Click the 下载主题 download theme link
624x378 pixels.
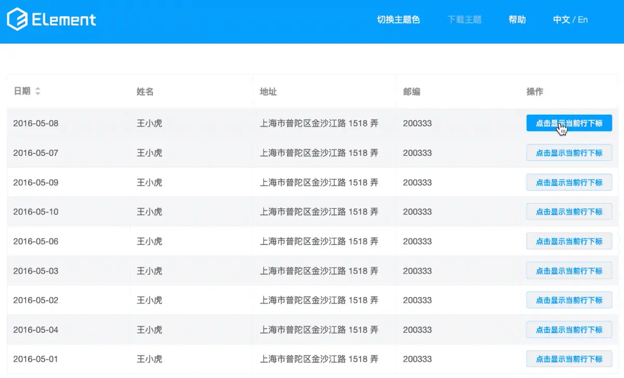tap(464, 19)
